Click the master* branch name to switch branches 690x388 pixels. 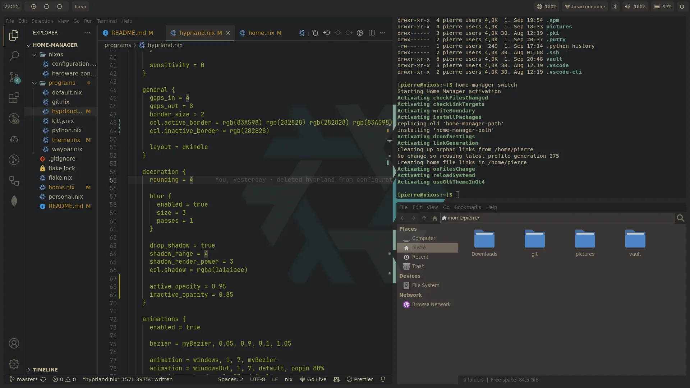point(27,379)
